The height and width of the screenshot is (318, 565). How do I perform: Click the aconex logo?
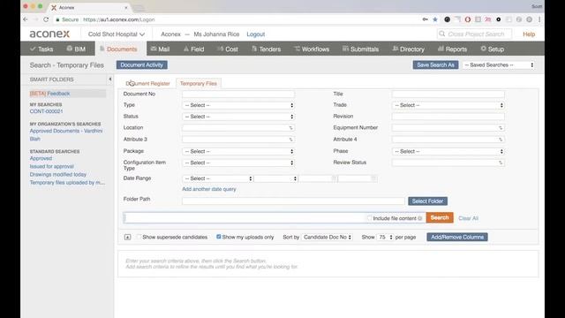coord(49,34)
